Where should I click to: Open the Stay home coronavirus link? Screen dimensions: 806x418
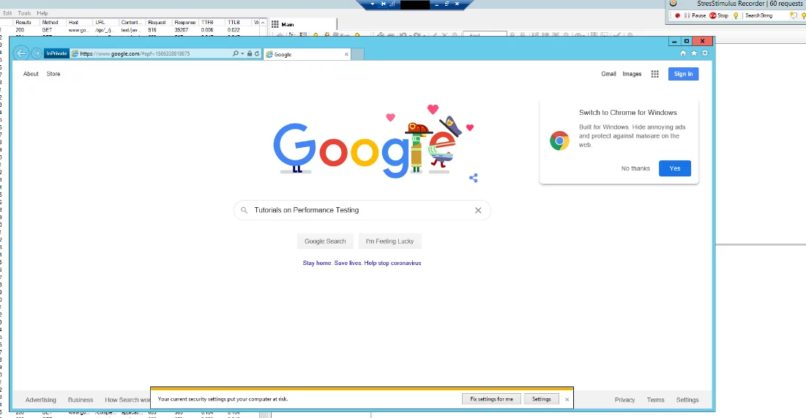pyautogui.click(x=362, y=263)
